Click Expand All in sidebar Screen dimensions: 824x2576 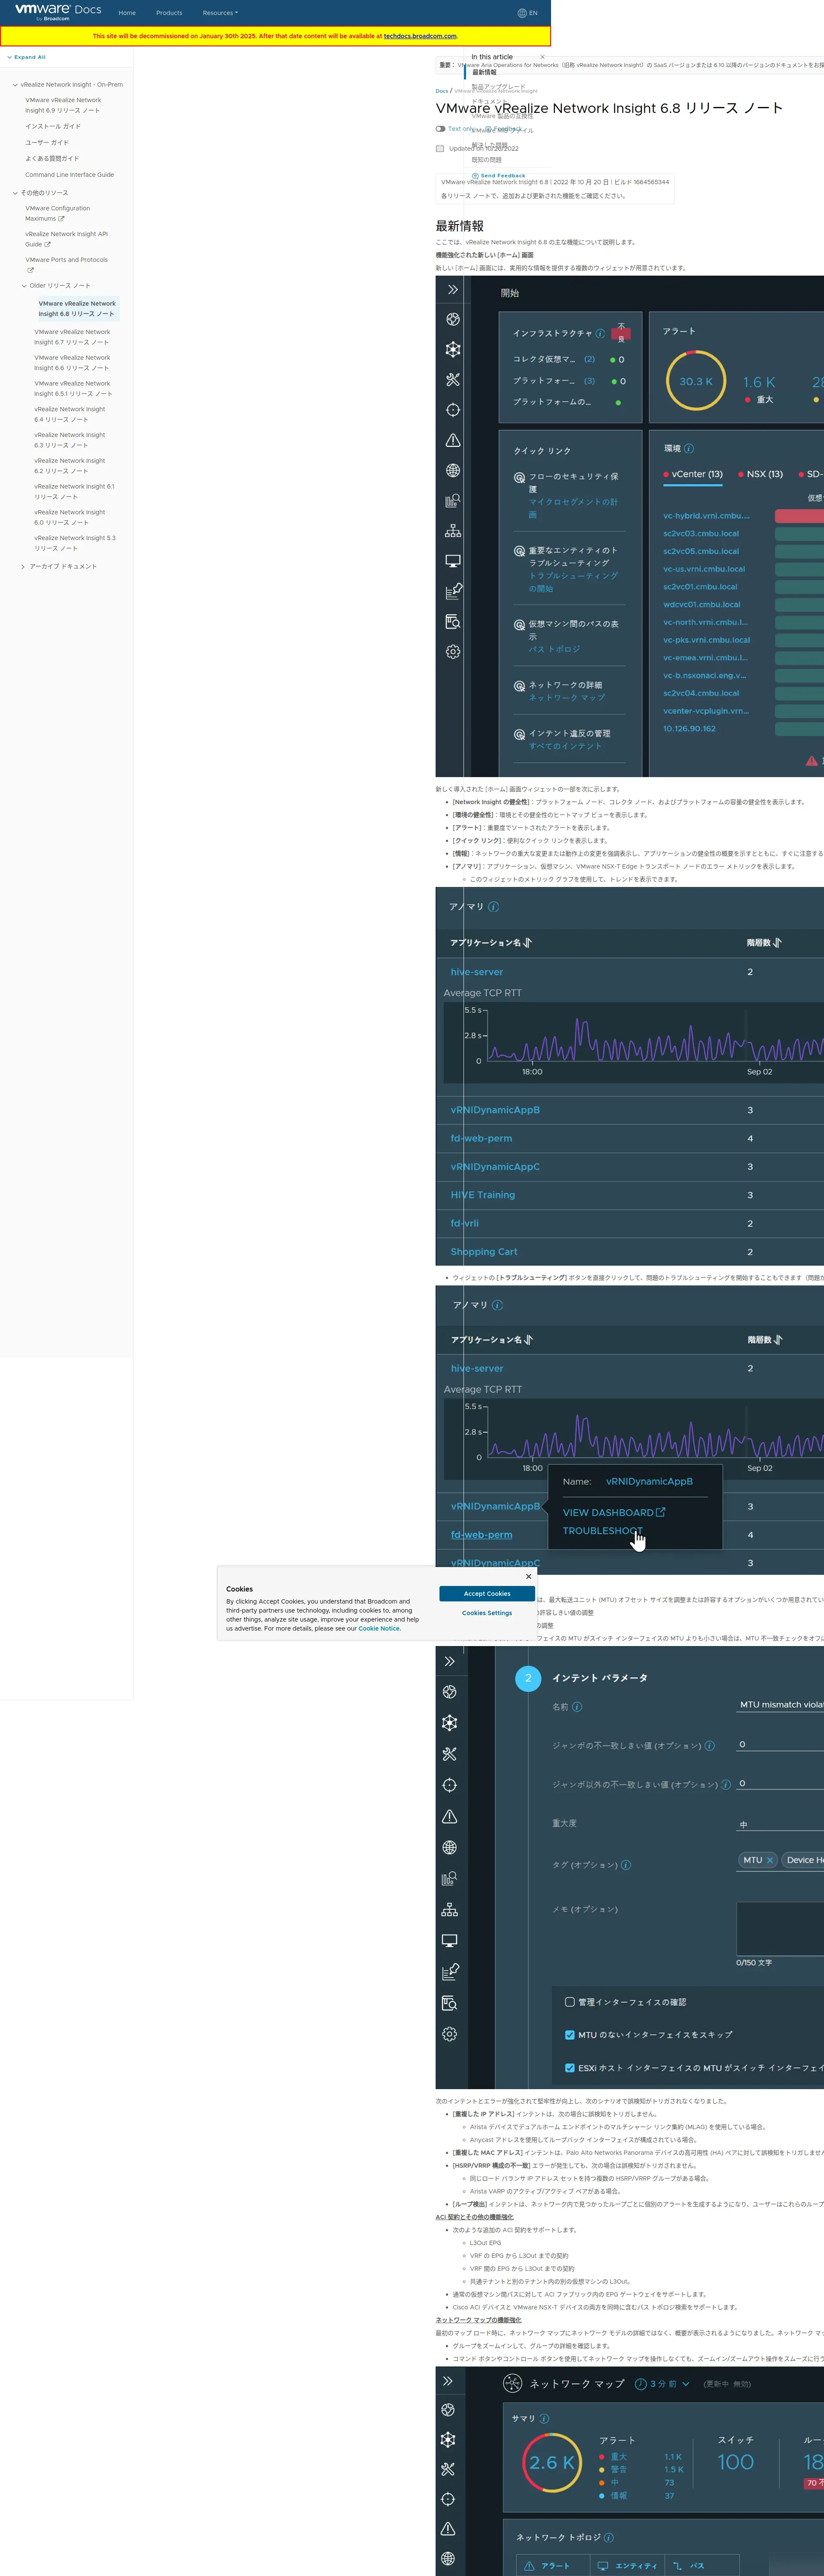(29, 57)
